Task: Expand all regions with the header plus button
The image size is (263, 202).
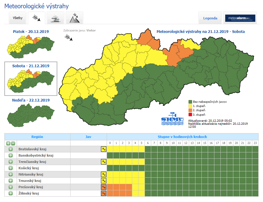Action: [x=8, y=143]
